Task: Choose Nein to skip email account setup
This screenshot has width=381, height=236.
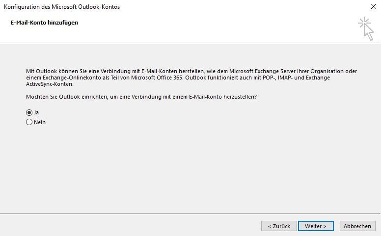Action: coord(29,122)
